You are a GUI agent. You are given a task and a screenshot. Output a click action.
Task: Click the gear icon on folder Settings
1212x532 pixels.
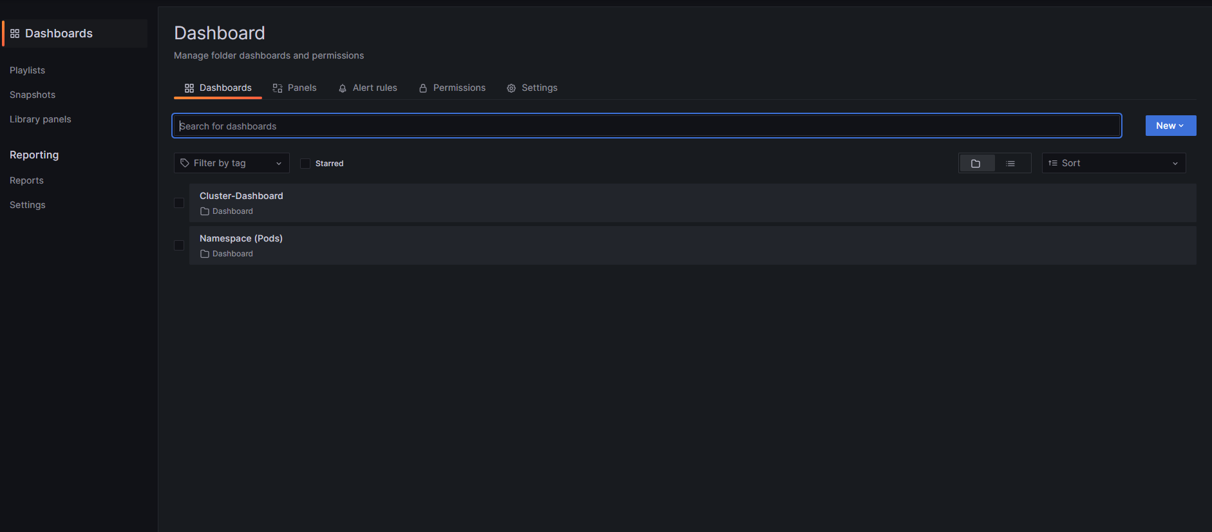coord(511,88)
